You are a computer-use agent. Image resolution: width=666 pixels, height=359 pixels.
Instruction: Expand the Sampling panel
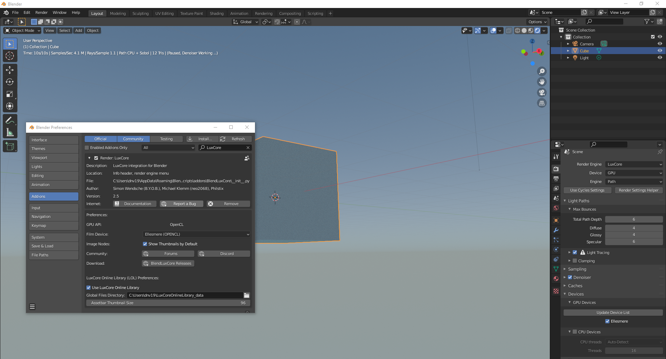[x=577, y=269]
